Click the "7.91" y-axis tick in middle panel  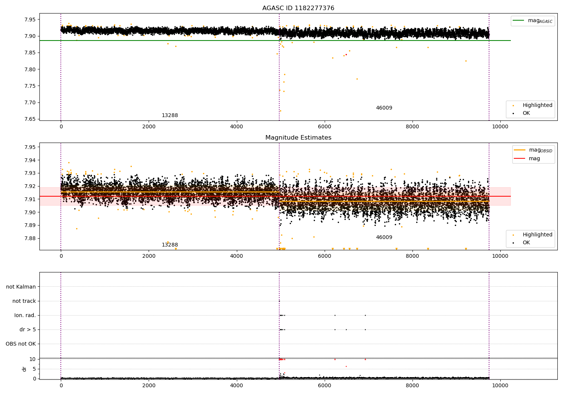30,199
